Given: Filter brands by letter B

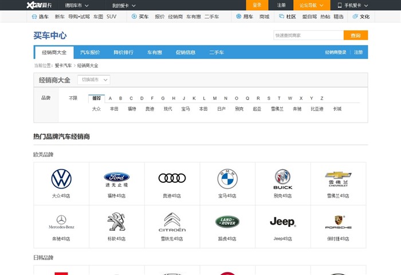Looking at the screenshot, I should [x=121, y=98].
